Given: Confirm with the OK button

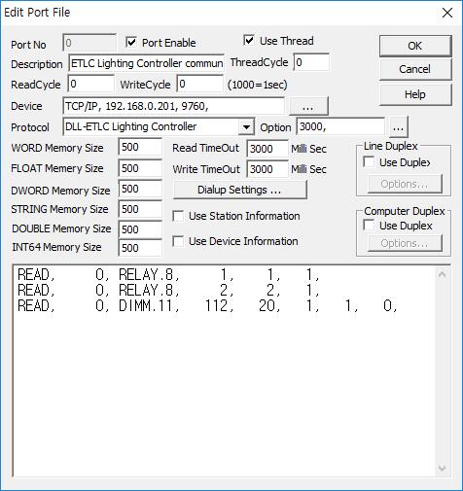Looking at the screenshot, I should pos(415,46).
